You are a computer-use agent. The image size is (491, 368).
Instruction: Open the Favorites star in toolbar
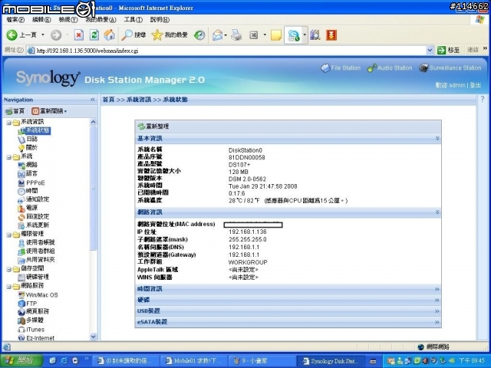(157, 34)
